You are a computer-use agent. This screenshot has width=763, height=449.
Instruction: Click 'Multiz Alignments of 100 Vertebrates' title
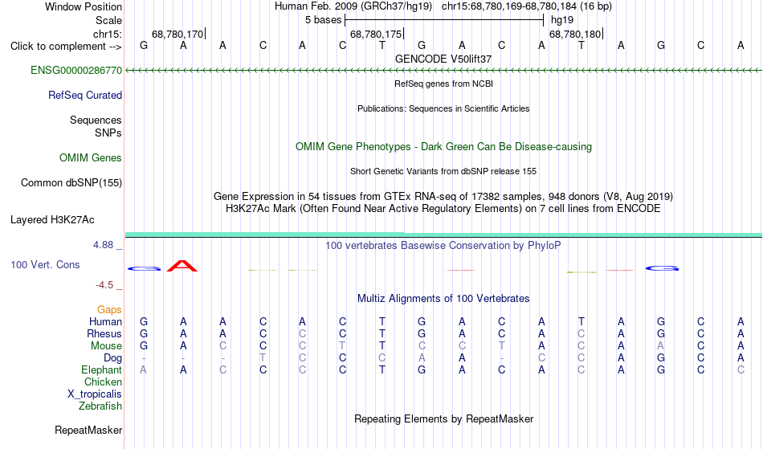(x=443, y=299)
